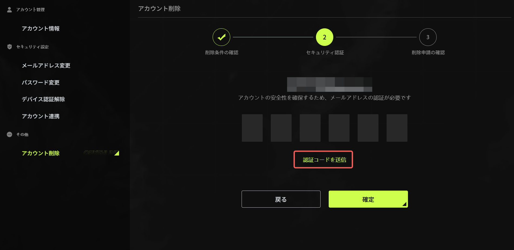
Task: Focus the first verification code box
Action: tap(252, 128)
